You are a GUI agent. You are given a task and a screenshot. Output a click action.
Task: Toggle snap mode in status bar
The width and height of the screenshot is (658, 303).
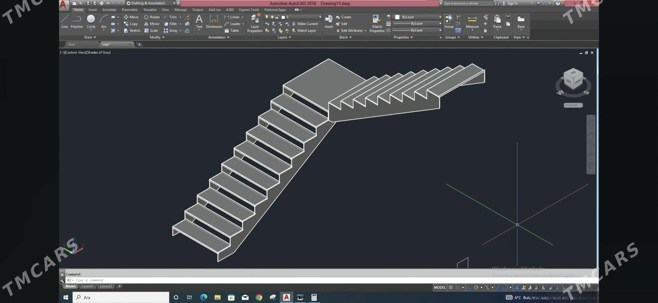coord(457,288)
